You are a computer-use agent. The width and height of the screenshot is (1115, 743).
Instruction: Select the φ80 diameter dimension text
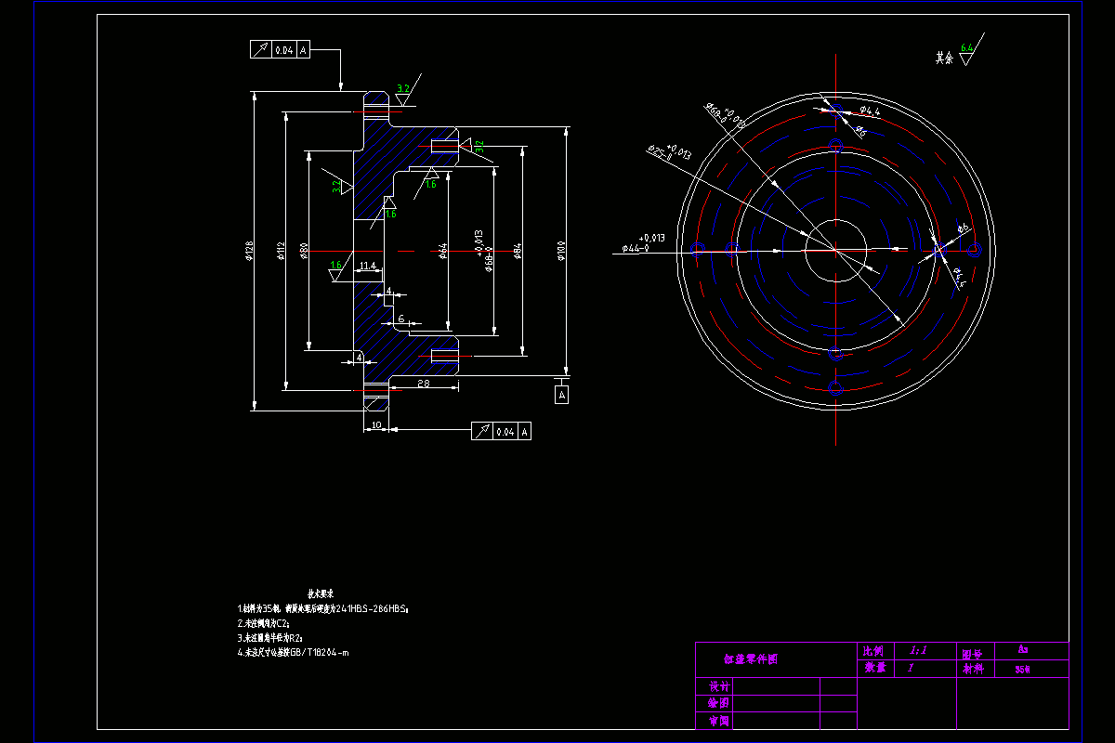coord(304,250)
